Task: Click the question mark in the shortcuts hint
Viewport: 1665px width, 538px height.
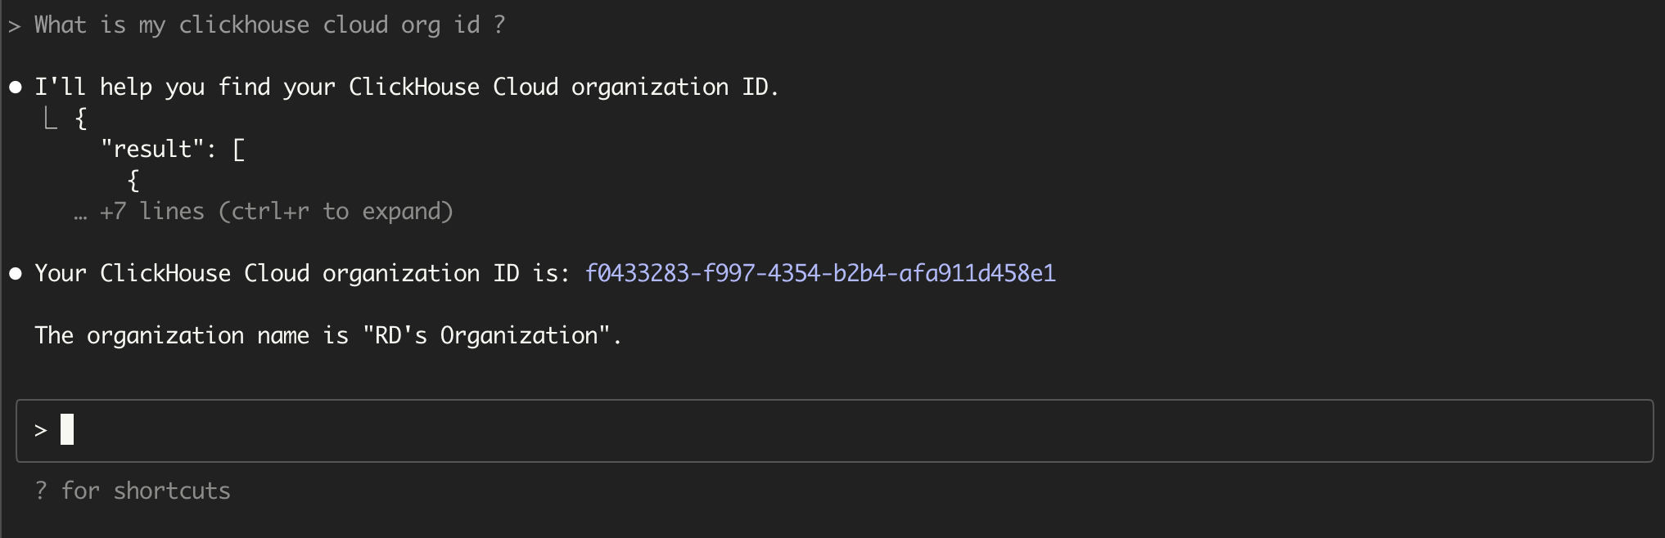Action: coord(41,491)
